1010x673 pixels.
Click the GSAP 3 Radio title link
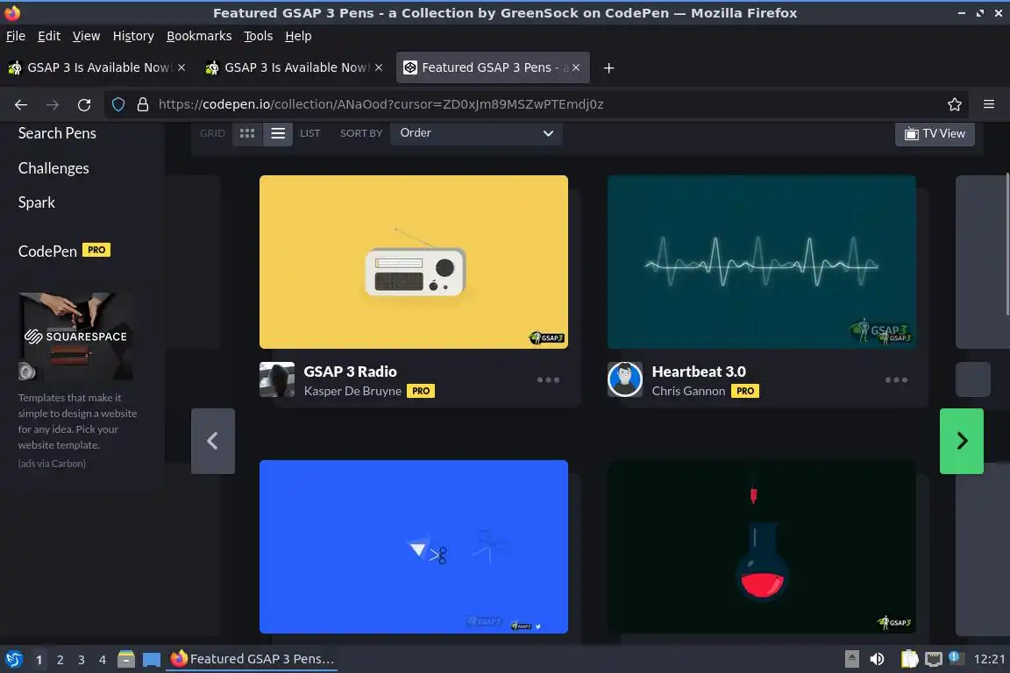click(x=350, y=372)
